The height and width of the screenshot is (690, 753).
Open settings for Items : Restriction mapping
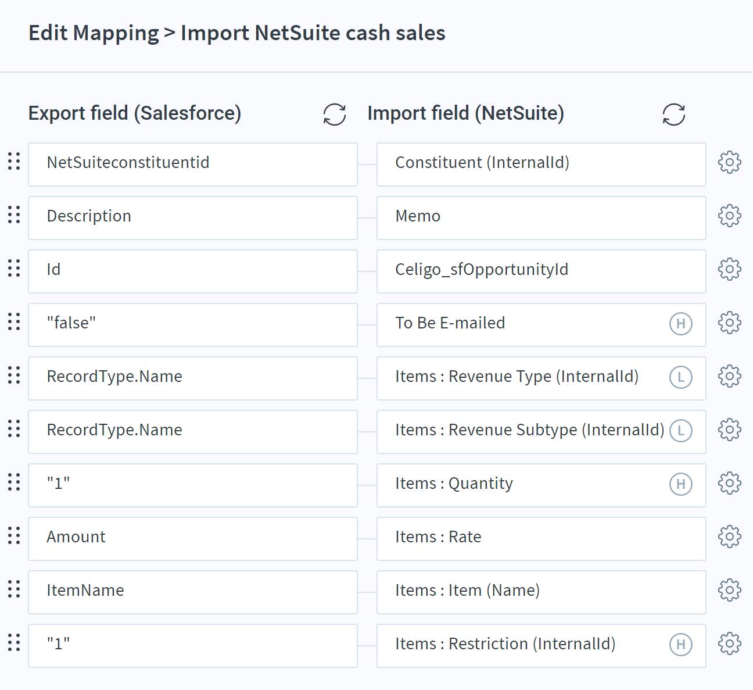click(730, 643)
